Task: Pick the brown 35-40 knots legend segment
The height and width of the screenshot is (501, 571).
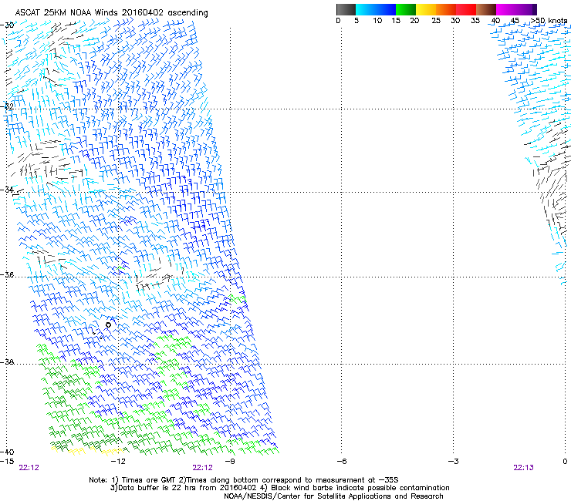Action: pyautogui.click(x=486, y=9)
